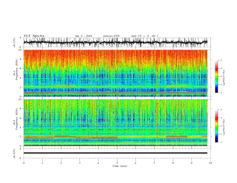
Task: Click time axis tick label '2'
Action: coord(61,163)
